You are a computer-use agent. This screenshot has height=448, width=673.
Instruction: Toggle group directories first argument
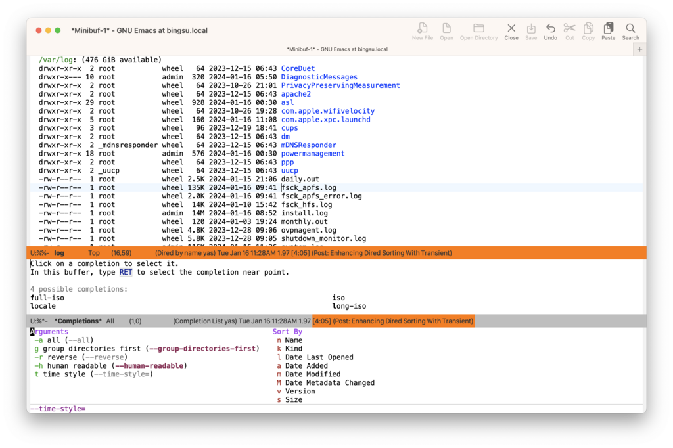tap(147, 349)
